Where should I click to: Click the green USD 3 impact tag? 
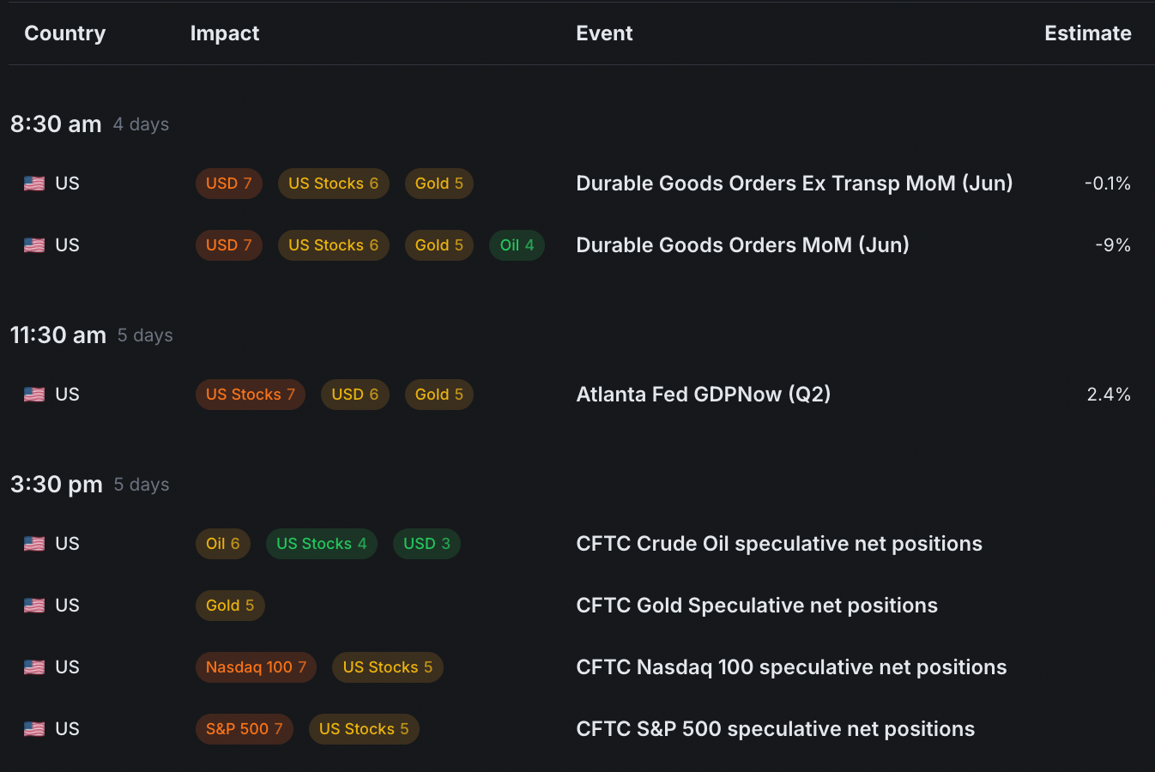click(426, 544)
